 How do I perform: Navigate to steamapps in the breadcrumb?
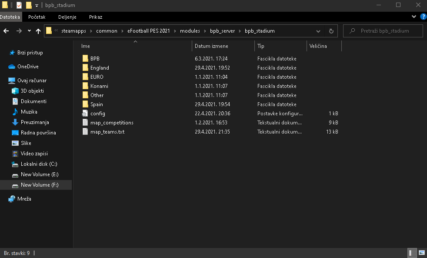(x=73, y=31)
